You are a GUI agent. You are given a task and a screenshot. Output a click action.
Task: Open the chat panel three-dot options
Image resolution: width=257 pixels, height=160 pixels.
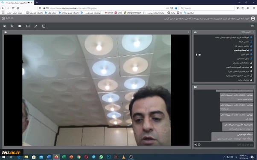point(253,87)
